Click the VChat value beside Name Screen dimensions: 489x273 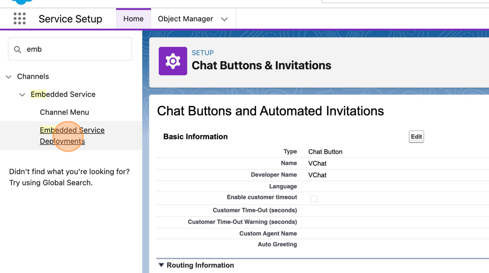[x=317, y=163]
